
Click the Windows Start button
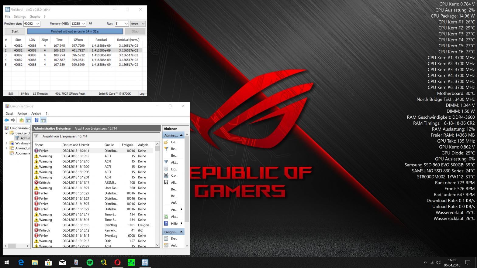coord(7,262)
